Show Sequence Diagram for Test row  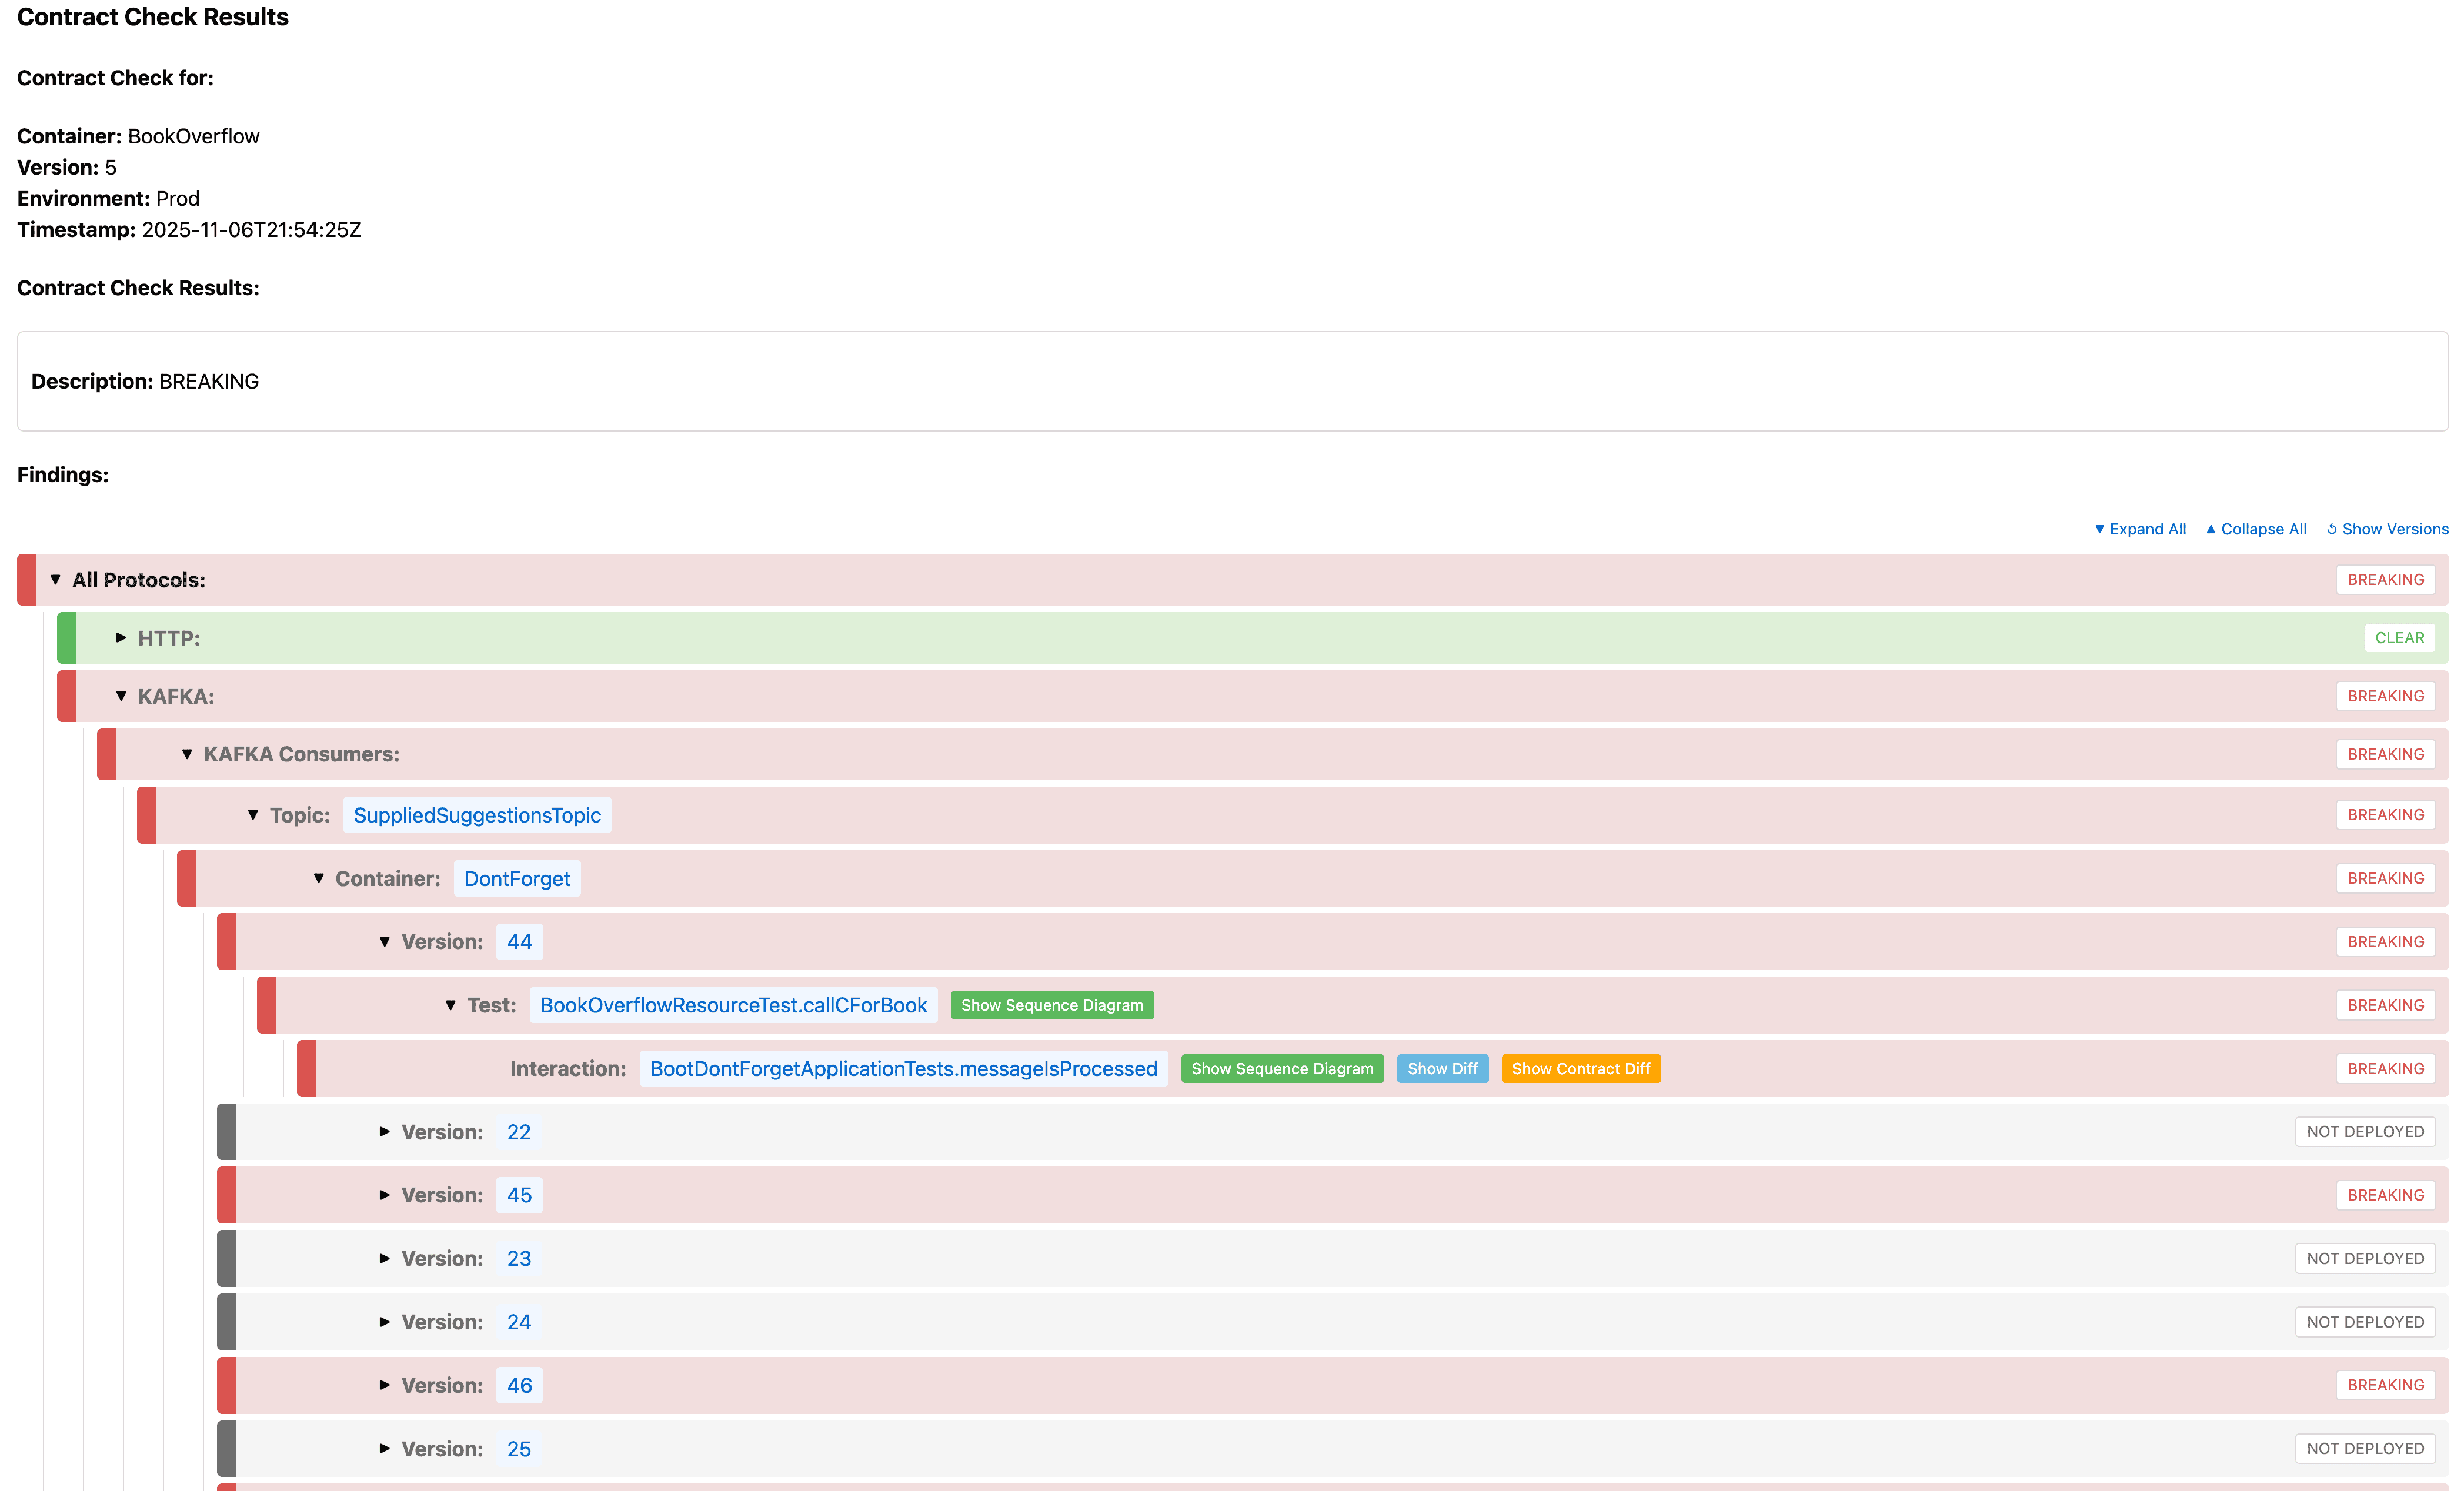click(1051, 1005)
